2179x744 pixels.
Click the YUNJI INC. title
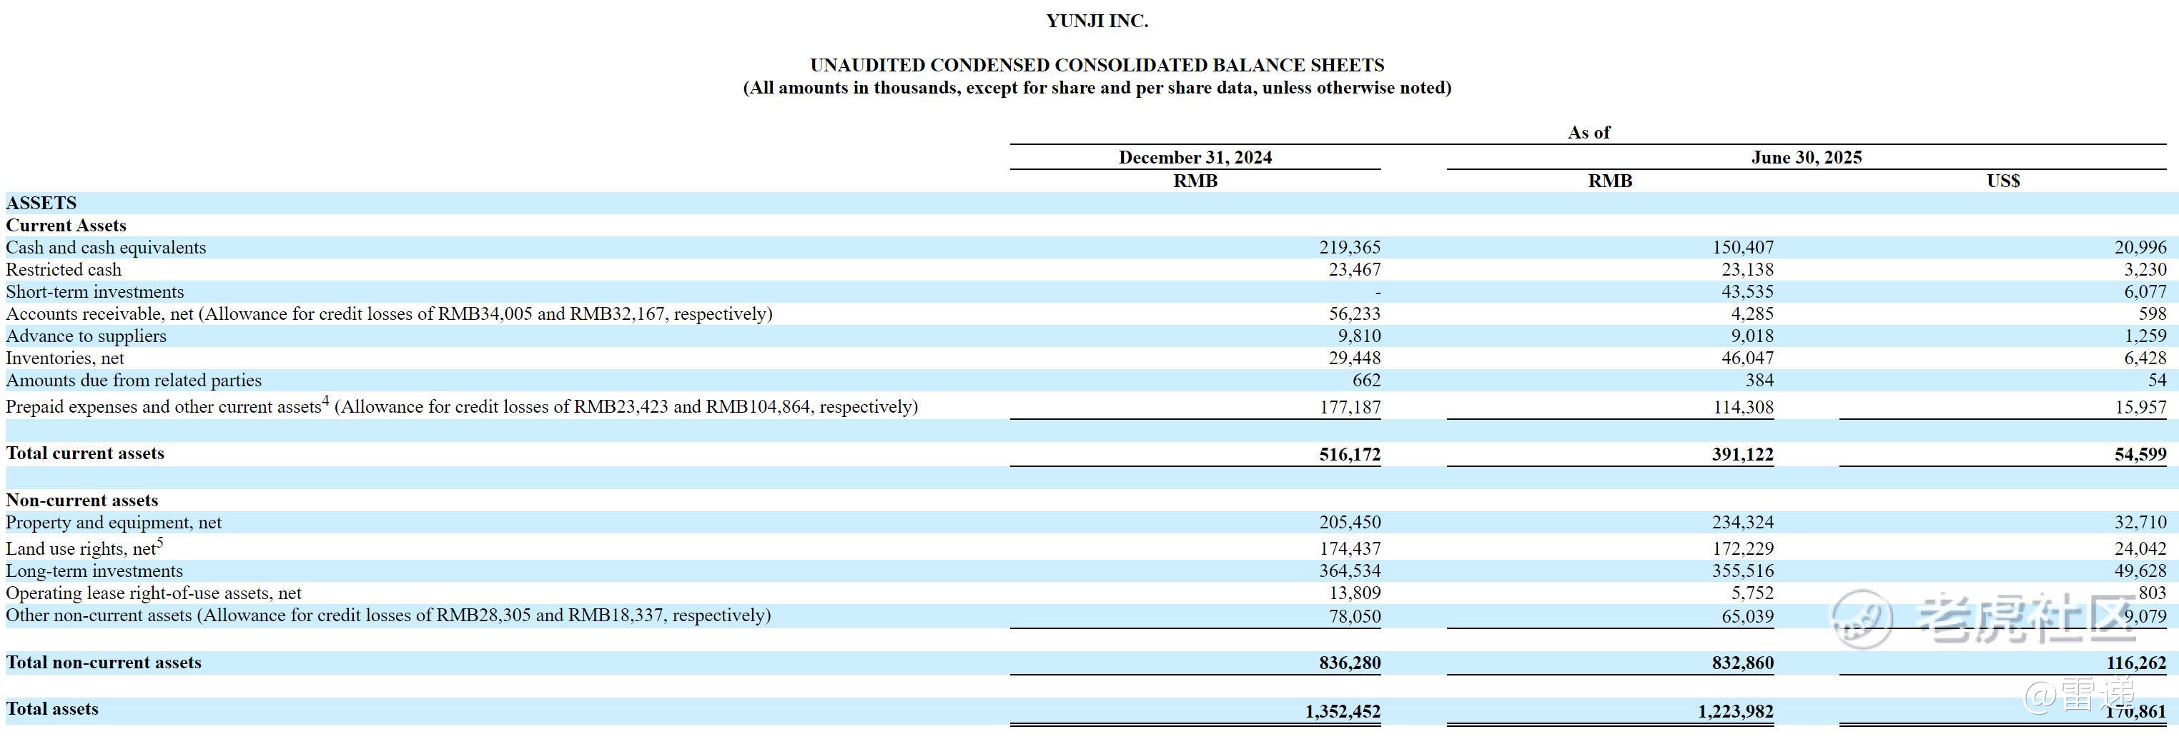coord(1097,21)
